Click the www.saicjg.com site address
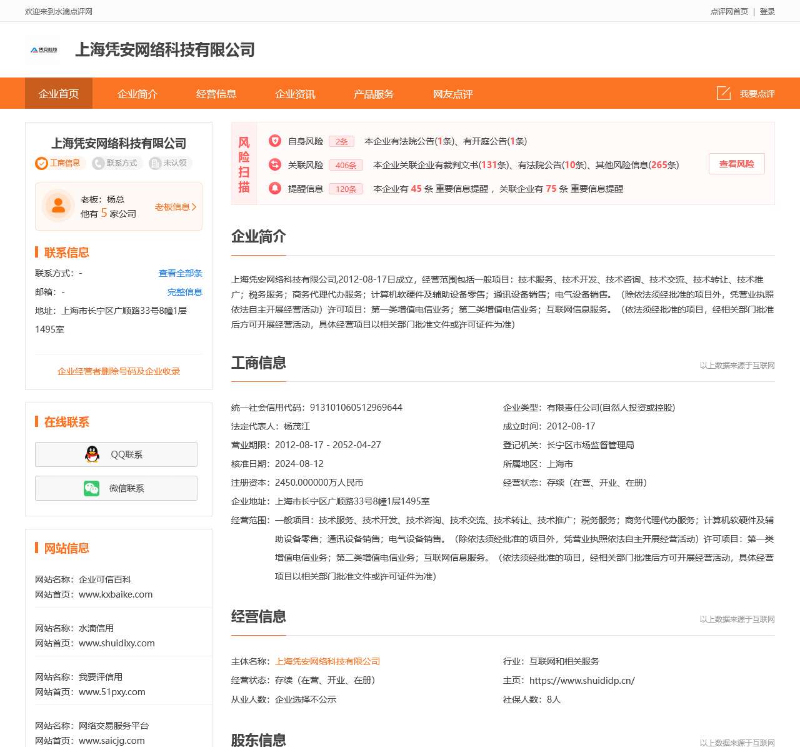Screen dimensions: 800x747 pos(112,741)
